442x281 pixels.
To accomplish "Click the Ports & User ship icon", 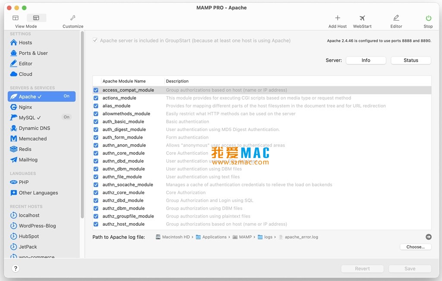I will click(13, 53).
